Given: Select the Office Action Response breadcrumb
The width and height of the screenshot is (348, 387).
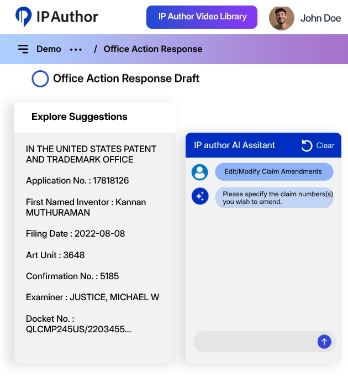Looking at the screenshot, I should coord(152,49).
